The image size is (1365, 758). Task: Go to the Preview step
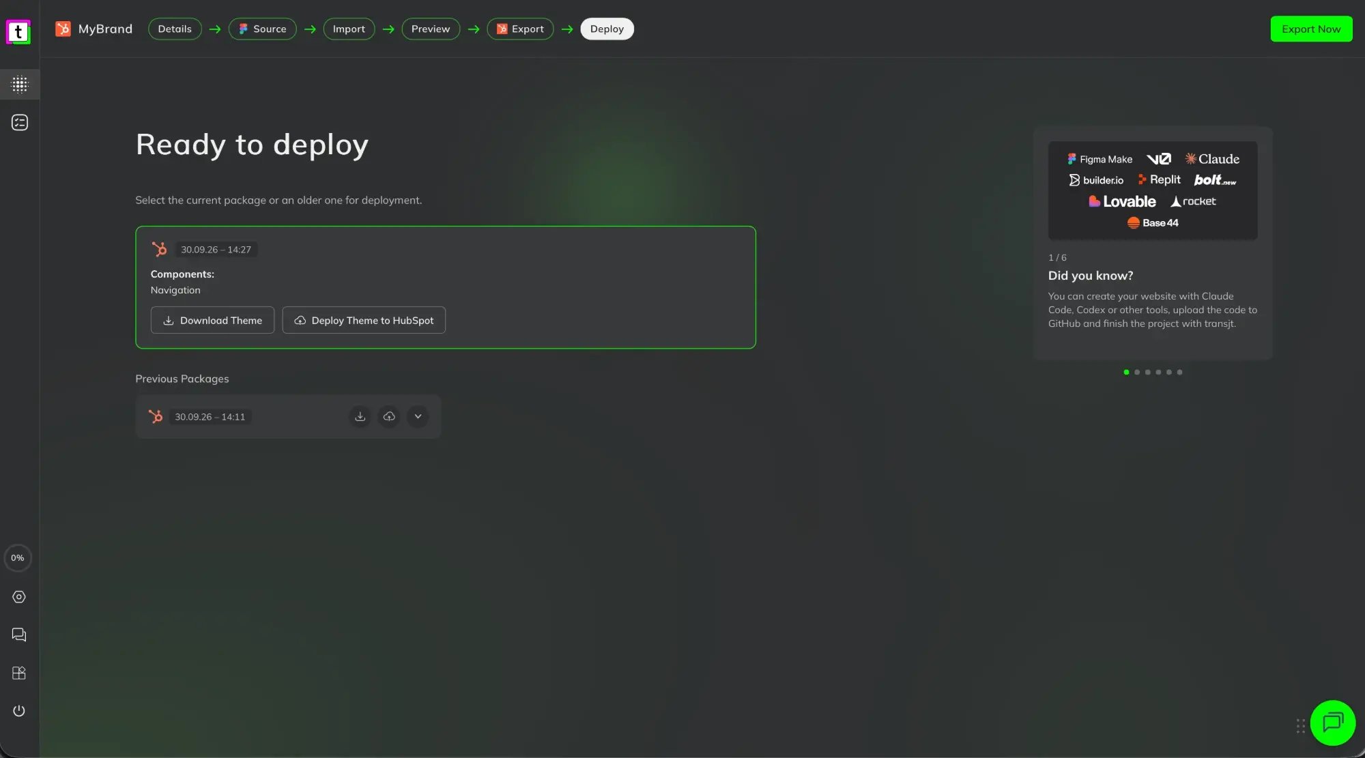point(431,29)
